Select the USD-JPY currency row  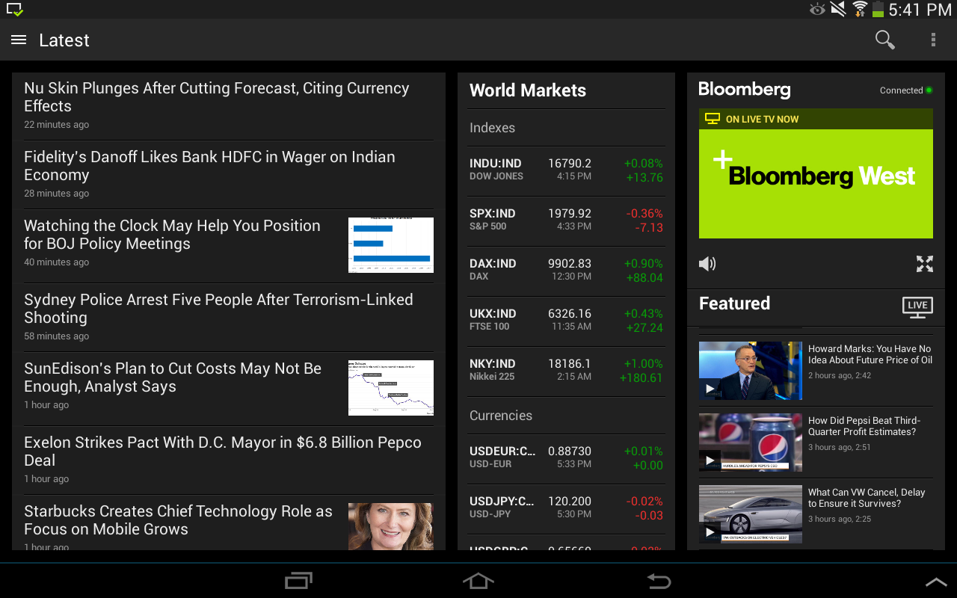click(x=567, y=508)
